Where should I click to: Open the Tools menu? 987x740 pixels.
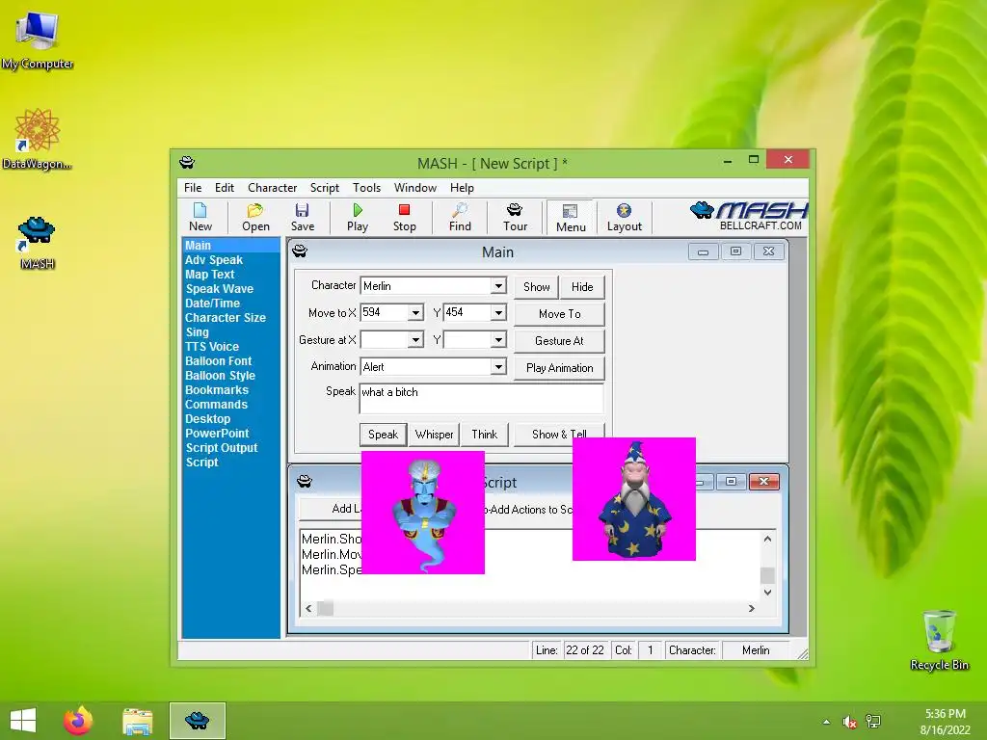(366, 188)
